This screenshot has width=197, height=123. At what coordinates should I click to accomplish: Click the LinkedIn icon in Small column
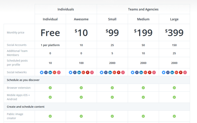click(x=110, y=72)
